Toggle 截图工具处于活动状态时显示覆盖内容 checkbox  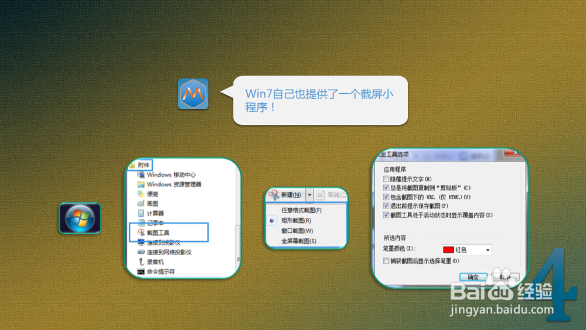click(386, 215)
